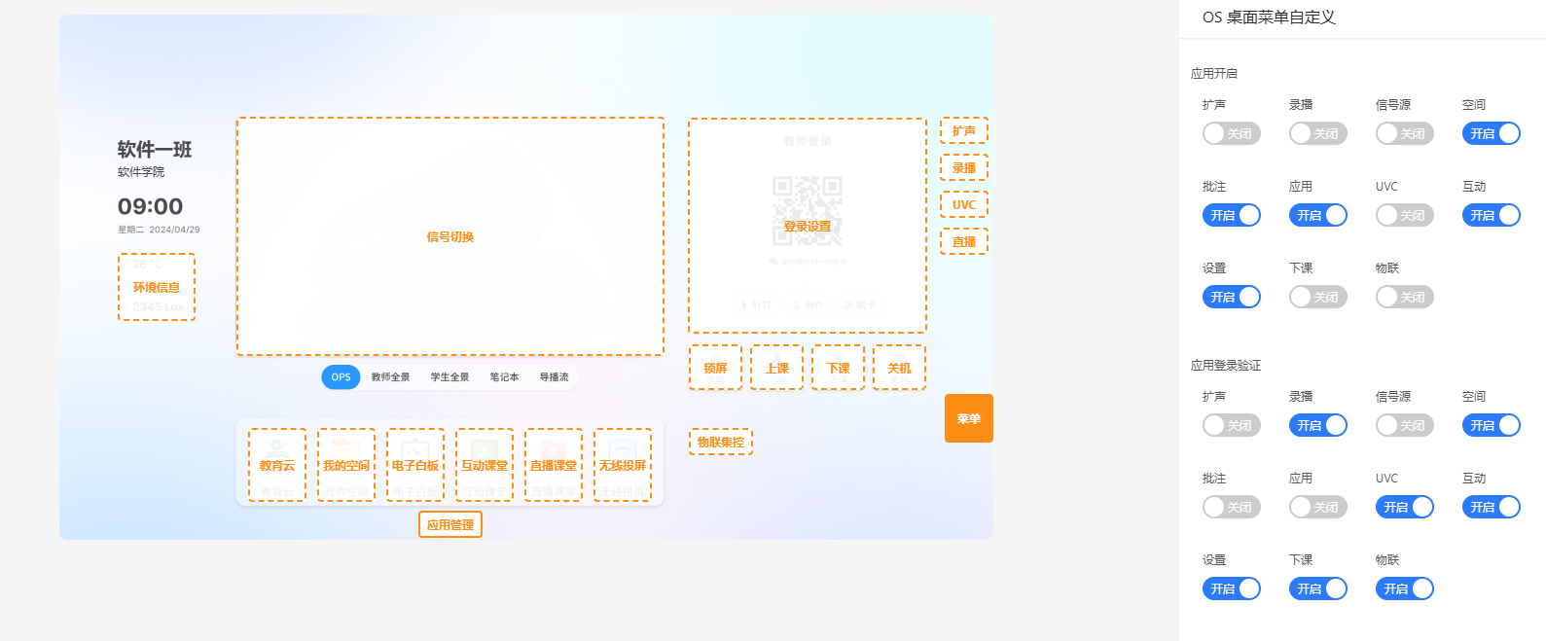Turn off 空间 toggle under 应用开启

[x=1491, y=133]
